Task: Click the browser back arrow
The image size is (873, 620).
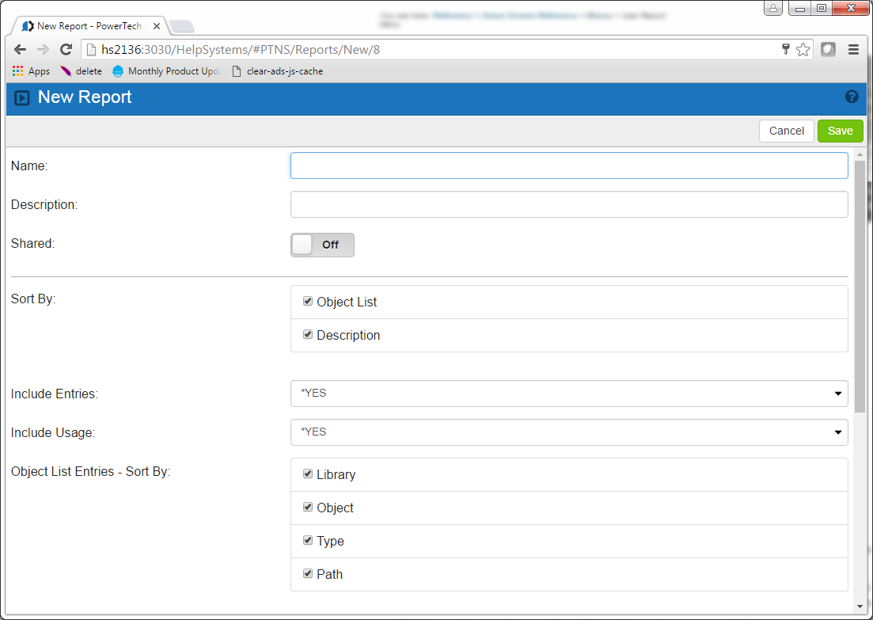Action: pos(20,50)
